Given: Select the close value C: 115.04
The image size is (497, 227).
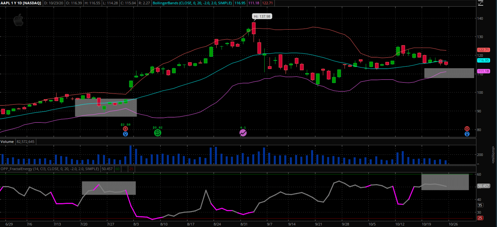Looking at the screenshot, I should (128, 3).
